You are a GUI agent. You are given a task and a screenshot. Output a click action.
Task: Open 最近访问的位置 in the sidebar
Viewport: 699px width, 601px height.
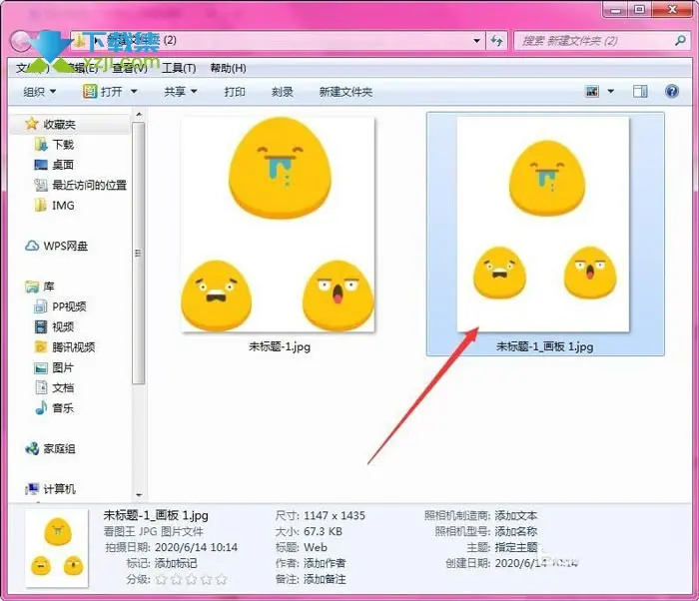[x=89, y=185]
